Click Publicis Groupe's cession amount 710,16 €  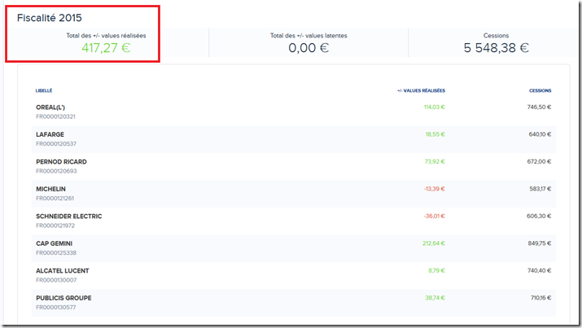pyautogui.click(x=538, y=298)
